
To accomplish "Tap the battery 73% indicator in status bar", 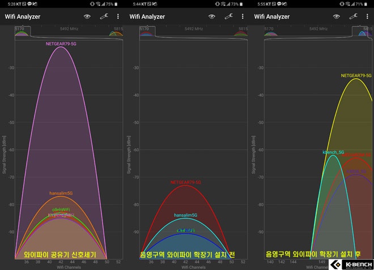I will pos(237,4).
